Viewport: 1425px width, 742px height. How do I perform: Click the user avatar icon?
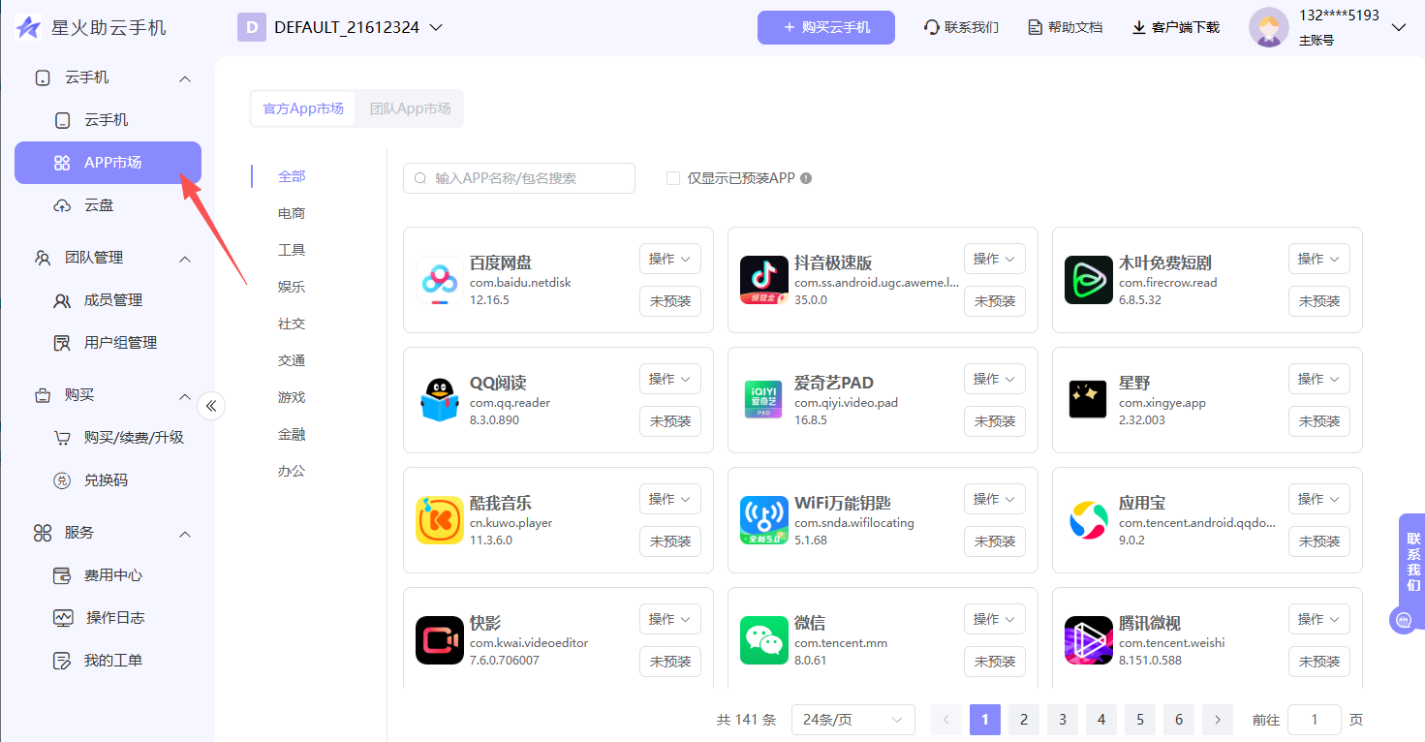[1268, 27]
